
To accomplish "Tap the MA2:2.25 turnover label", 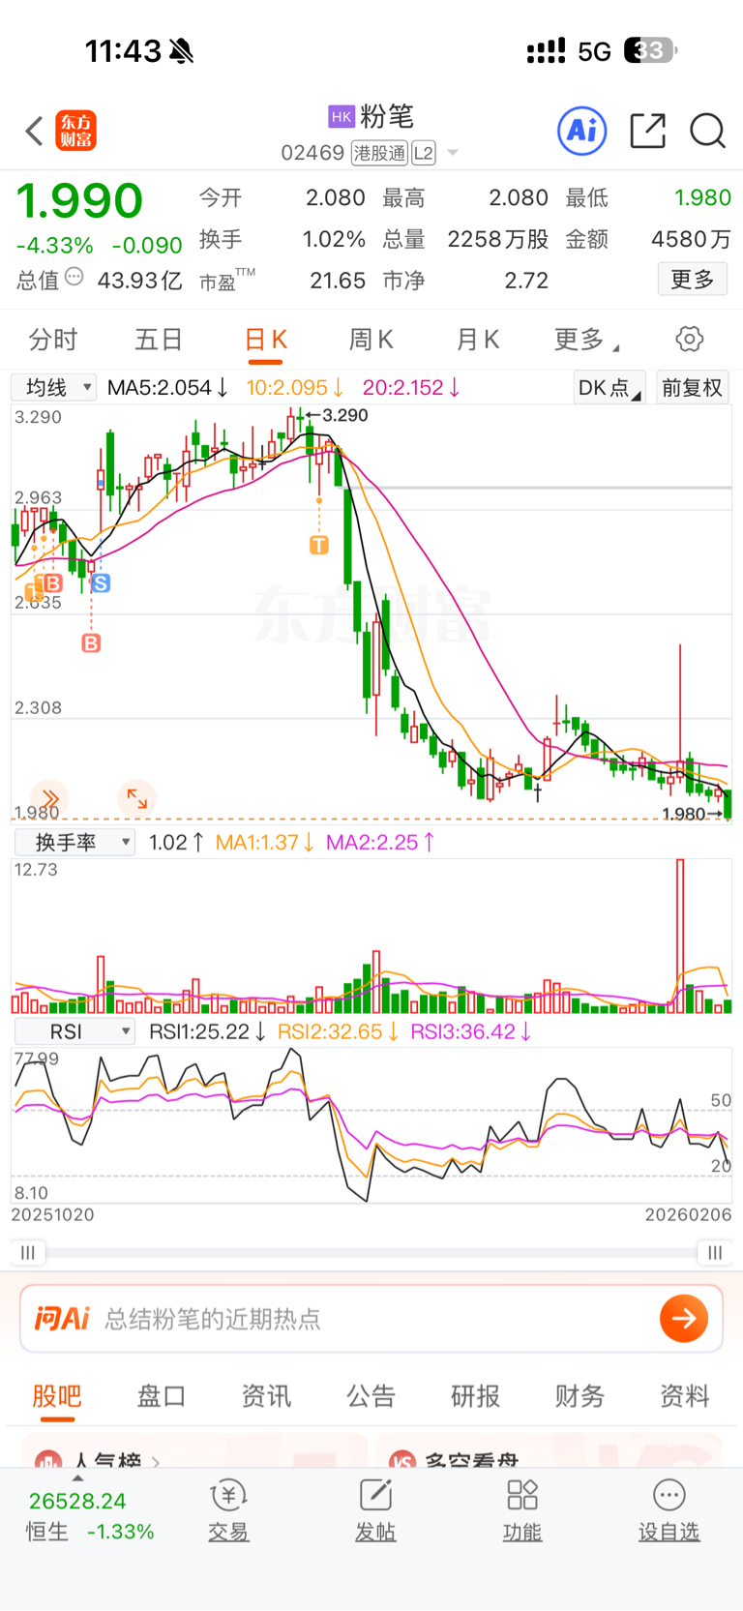I will (x=380, y=843).
